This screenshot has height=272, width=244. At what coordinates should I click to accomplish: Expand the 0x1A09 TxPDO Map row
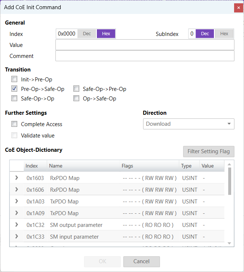(17, 213)
